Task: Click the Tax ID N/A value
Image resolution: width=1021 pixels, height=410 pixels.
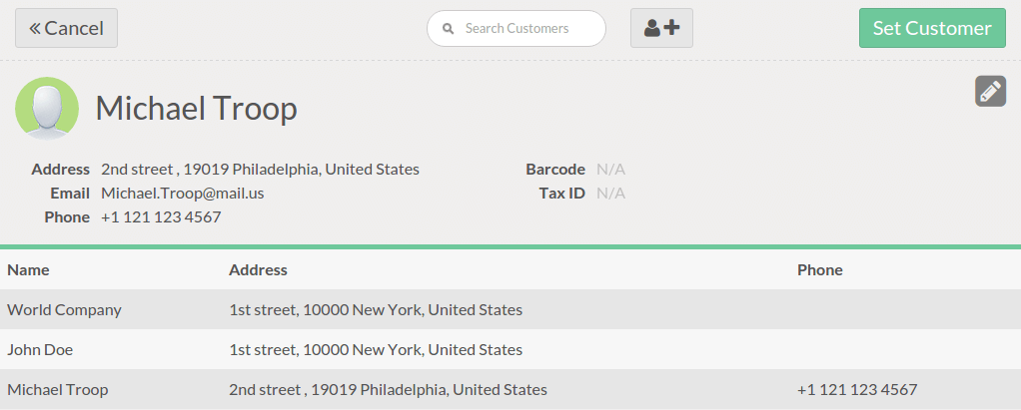Action: tap(610, 193)
